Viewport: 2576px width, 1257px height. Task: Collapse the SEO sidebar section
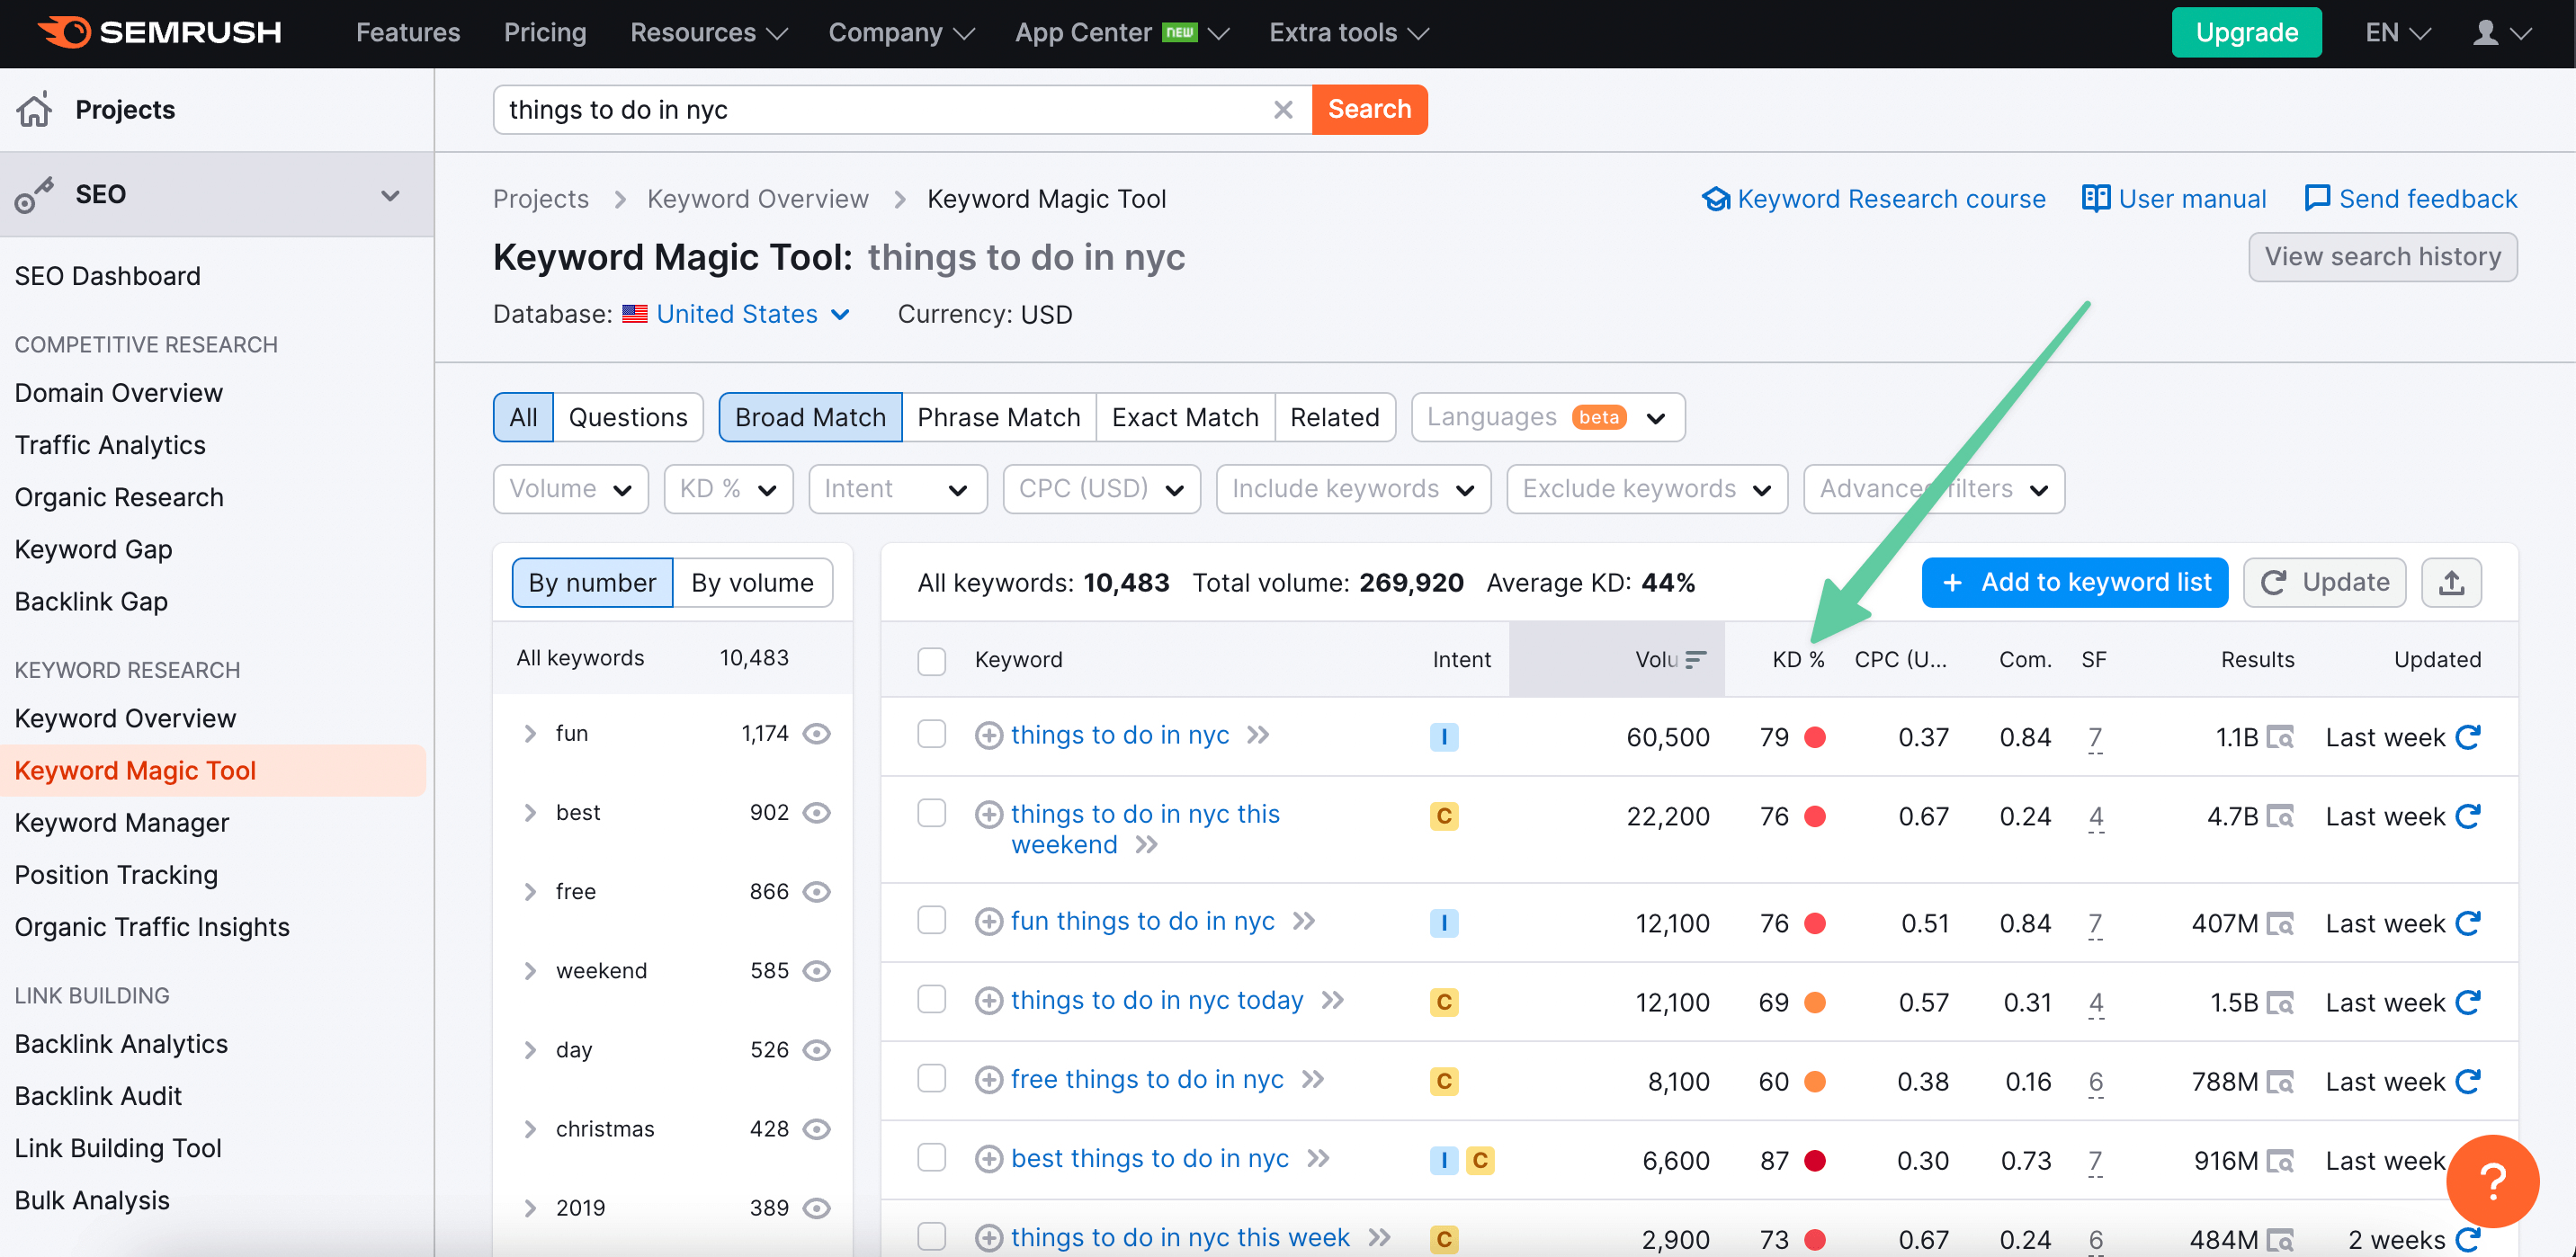390,195
